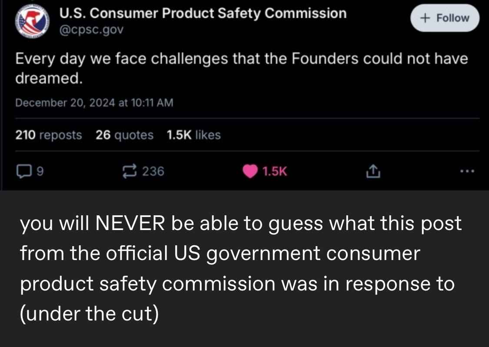The width and height of the screenshot is (489, 347).
Task: Open the U.S. Consumer Product Safety Commission name
Action: coord(203,13)
